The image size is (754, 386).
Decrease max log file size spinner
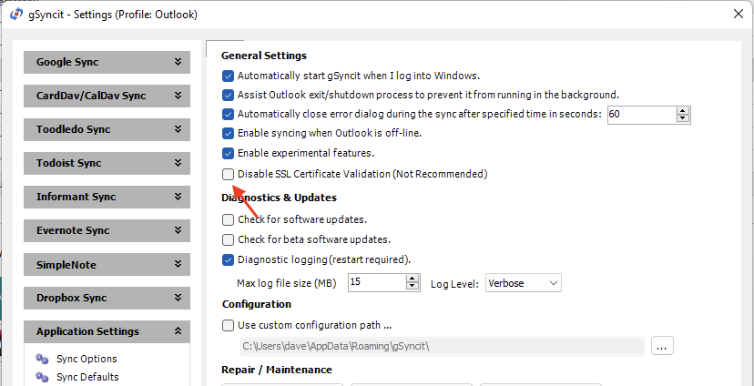413,286
